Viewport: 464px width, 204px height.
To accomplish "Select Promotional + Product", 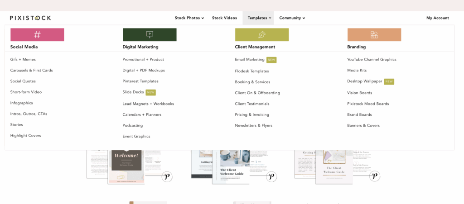I will 143,60.
